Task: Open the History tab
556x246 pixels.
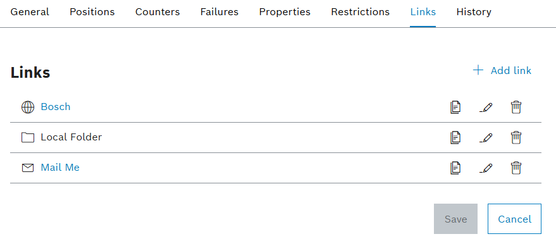Action: click(474, 12)
